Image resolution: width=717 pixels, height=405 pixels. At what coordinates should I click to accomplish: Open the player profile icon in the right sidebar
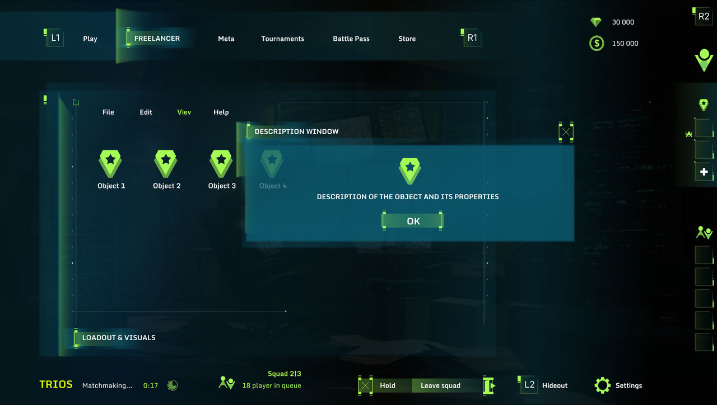click(x=704, y=59)
